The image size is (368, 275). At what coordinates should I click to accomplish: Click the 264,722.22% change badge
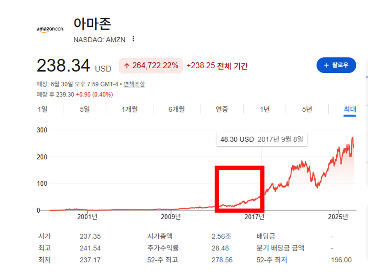[x=151, y=66]
